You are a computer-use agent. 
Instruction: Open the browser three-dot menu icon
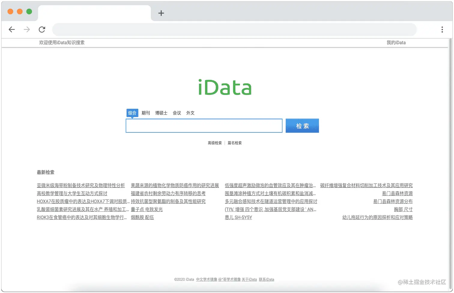point(442,29)
